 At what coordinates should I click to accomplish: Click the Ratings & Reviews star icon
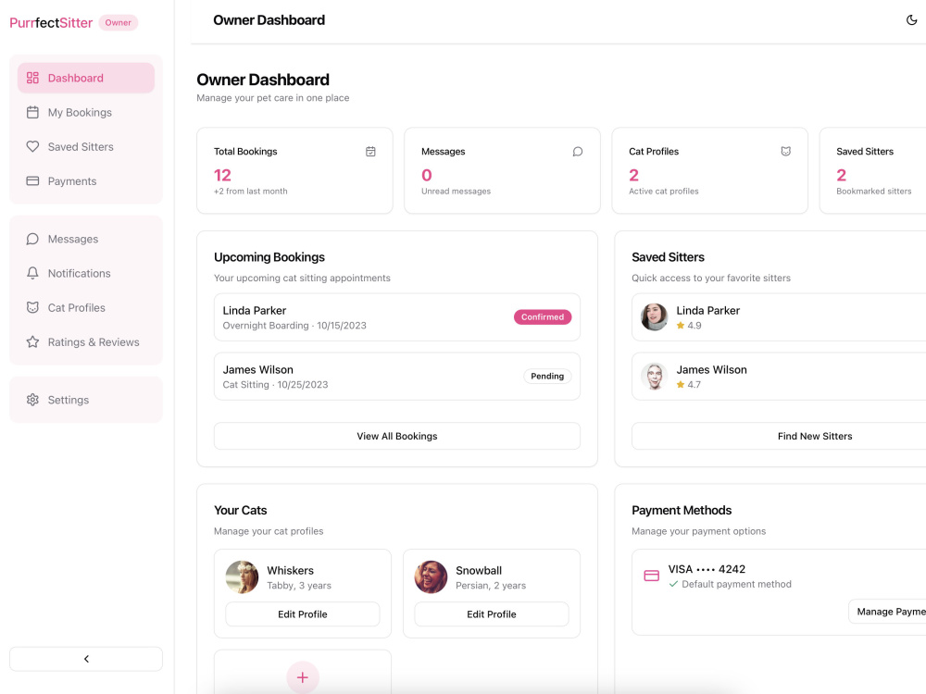click(32, 341)
